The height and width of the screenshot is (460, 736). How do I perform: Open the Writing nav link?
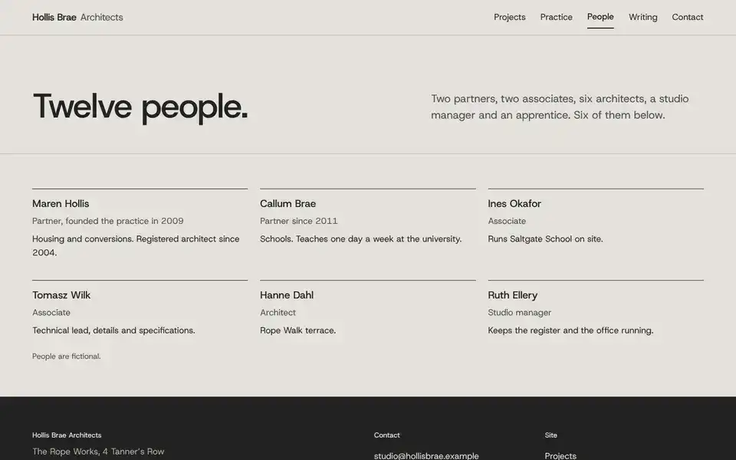(642, 17)
